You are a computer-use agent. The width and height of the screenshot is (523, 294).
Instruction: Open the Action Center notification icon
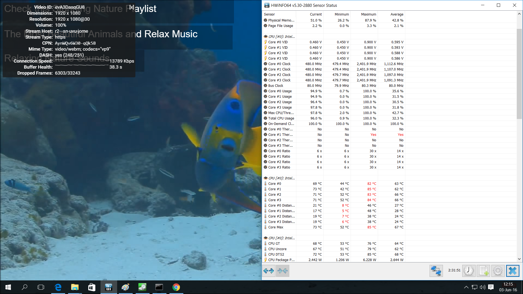pyautogui.click(x=491, y=287)
